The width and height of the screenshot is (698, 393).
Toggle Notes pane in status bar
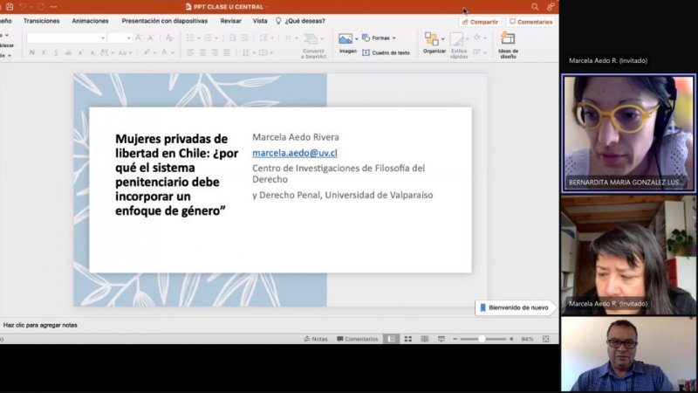[316, 339]
